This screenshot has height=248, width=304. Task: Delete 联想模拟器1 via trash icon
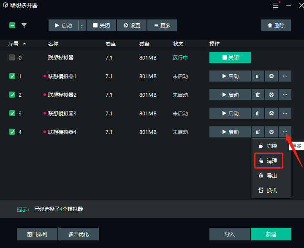coord(258,76)
